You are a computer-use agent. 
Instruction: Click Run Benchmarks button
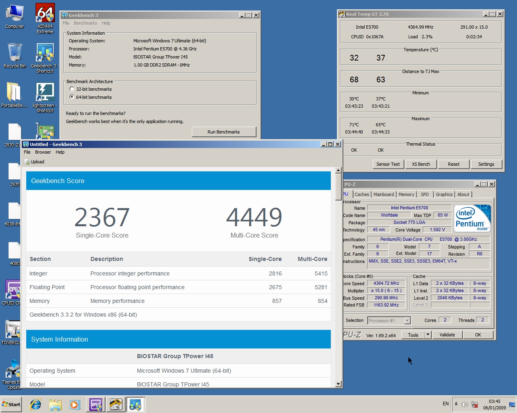224,132
